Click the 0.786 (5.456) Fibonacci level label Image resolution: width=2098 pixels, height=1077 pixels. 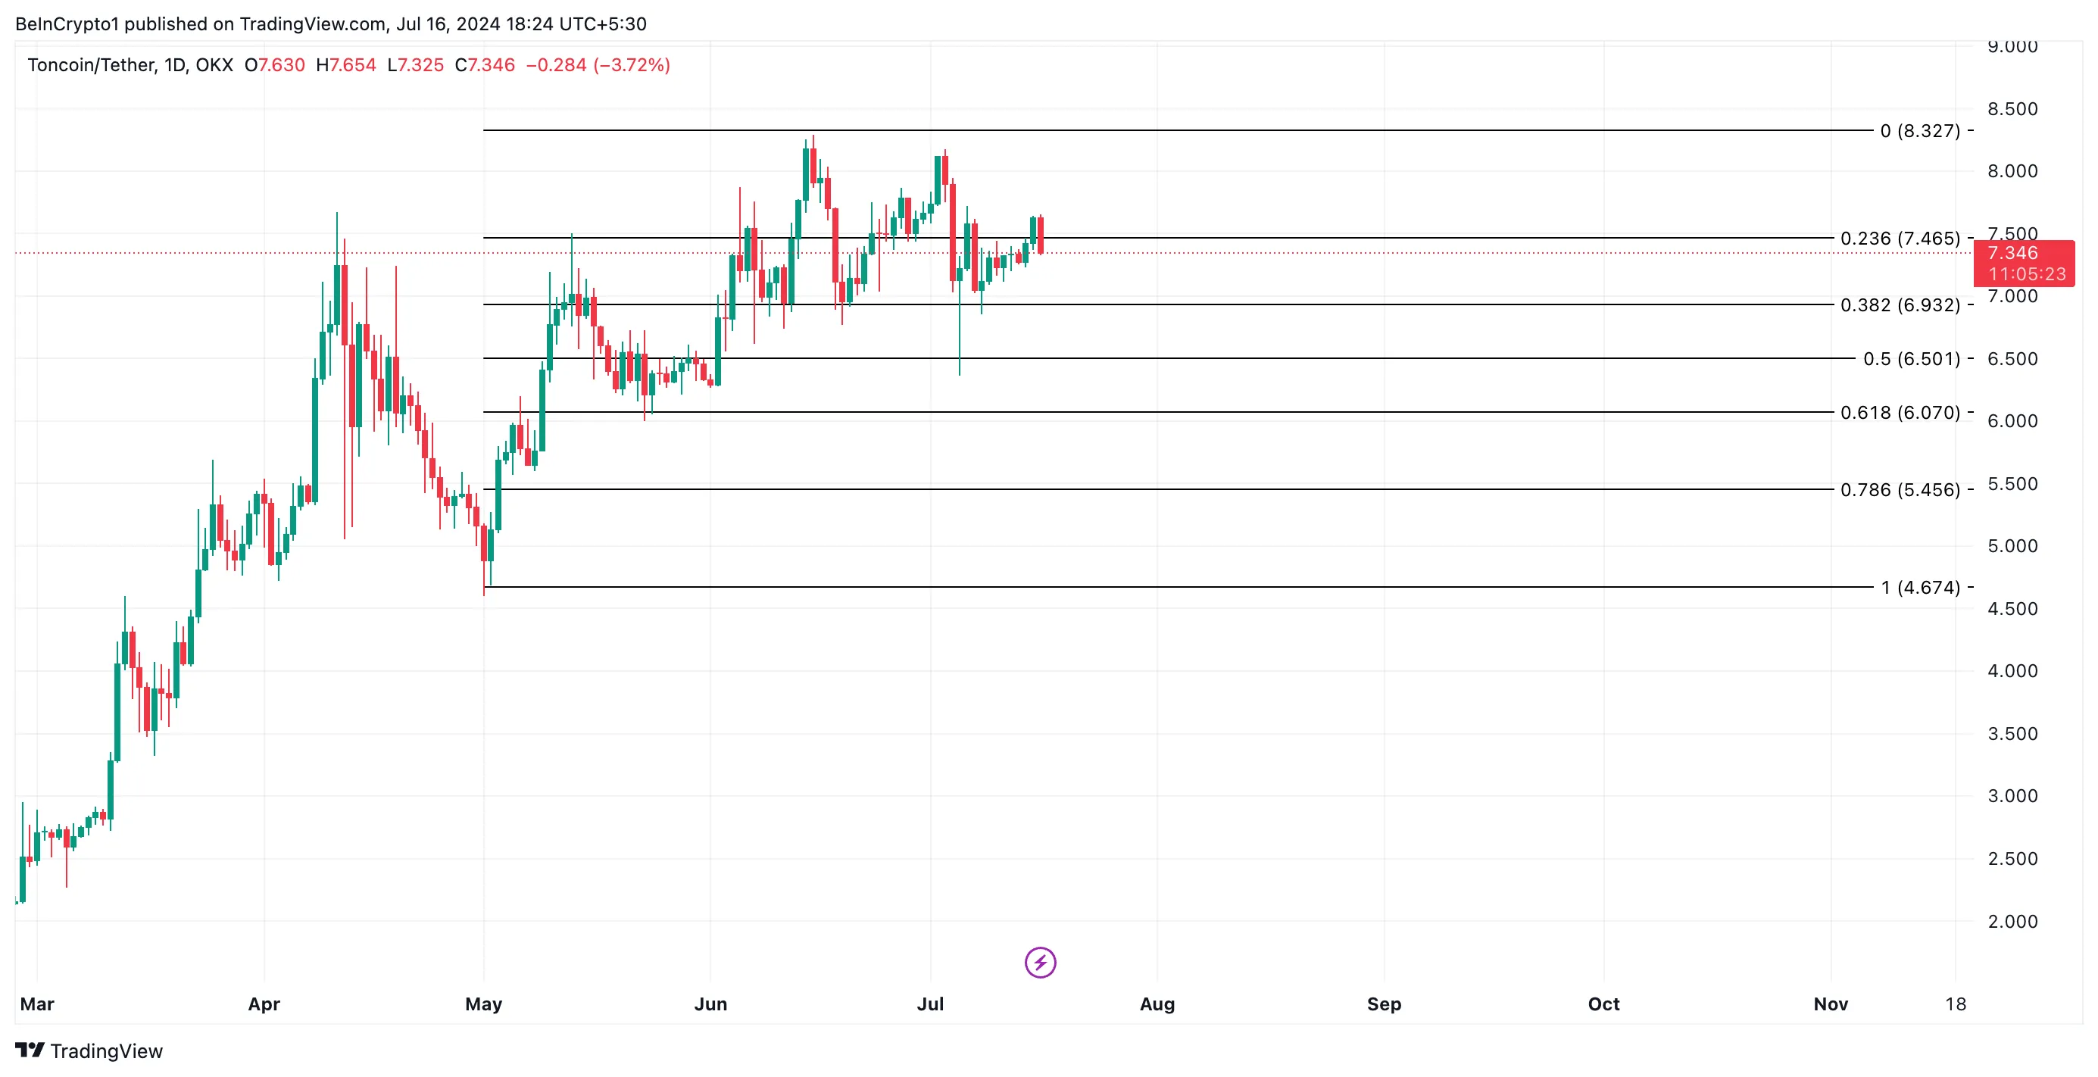pyautogui.click(x=1900, y=489)
